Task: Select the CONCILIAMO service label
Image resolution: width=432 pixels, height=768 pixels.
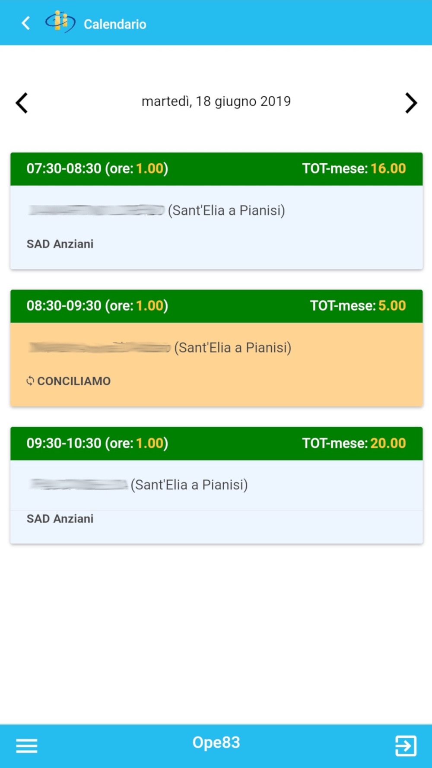Action: (x=74, y=381)
